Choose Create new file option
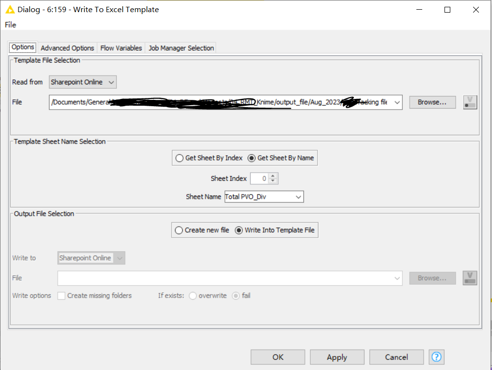This screenshot has width=492, height=370. (x=178, y=230)
